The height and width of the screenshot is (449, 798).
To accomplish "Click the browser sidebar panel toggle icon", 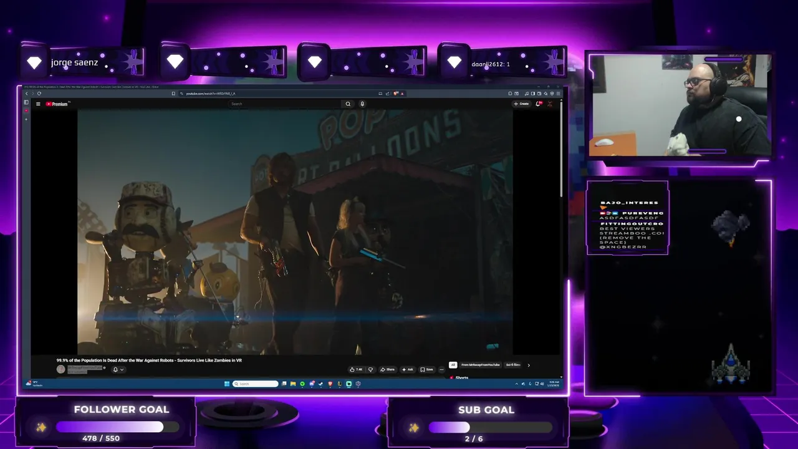I will pyautogui.click(x=26, y=102).
